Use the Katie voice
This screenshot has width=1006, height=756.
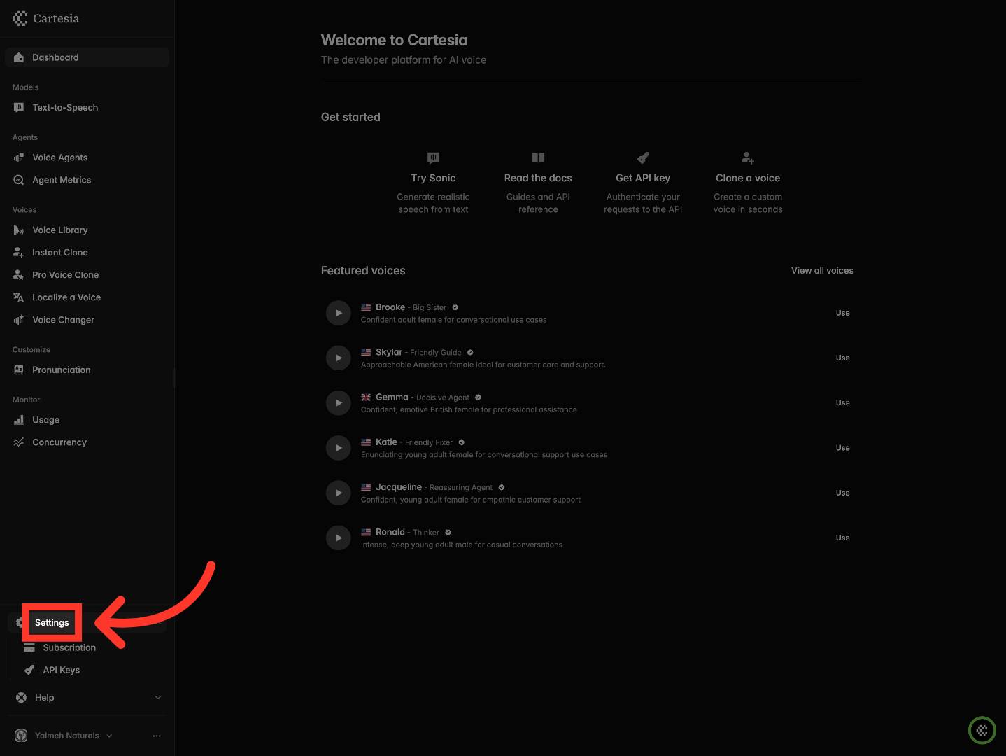click(x=843, y=448)
